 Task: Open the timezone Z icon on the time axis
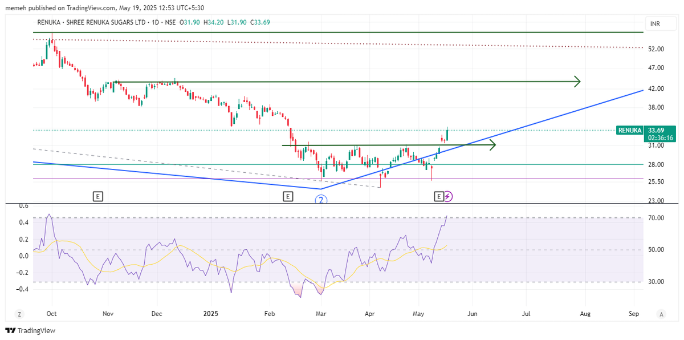[x=19, y=314]
